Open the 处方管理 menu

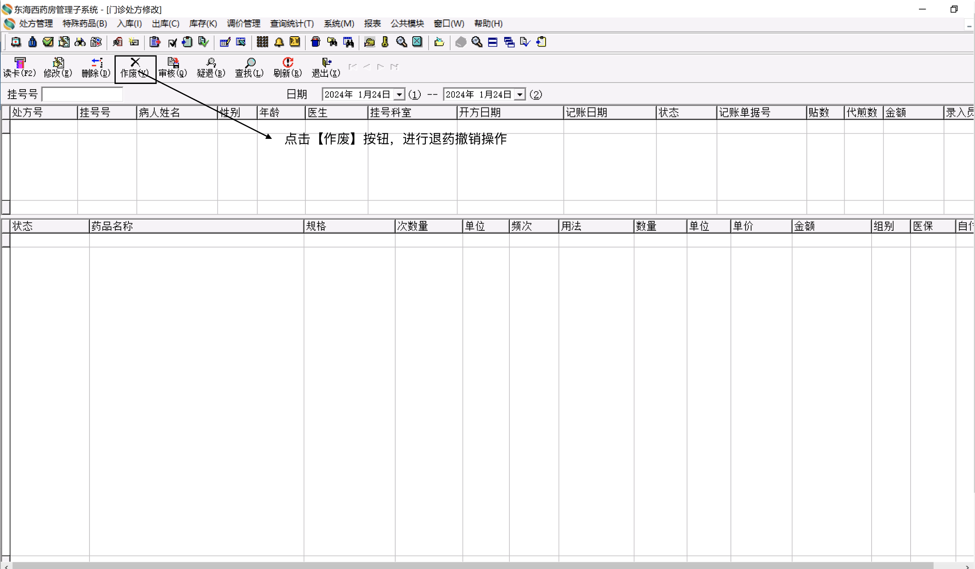click(36, 23)
